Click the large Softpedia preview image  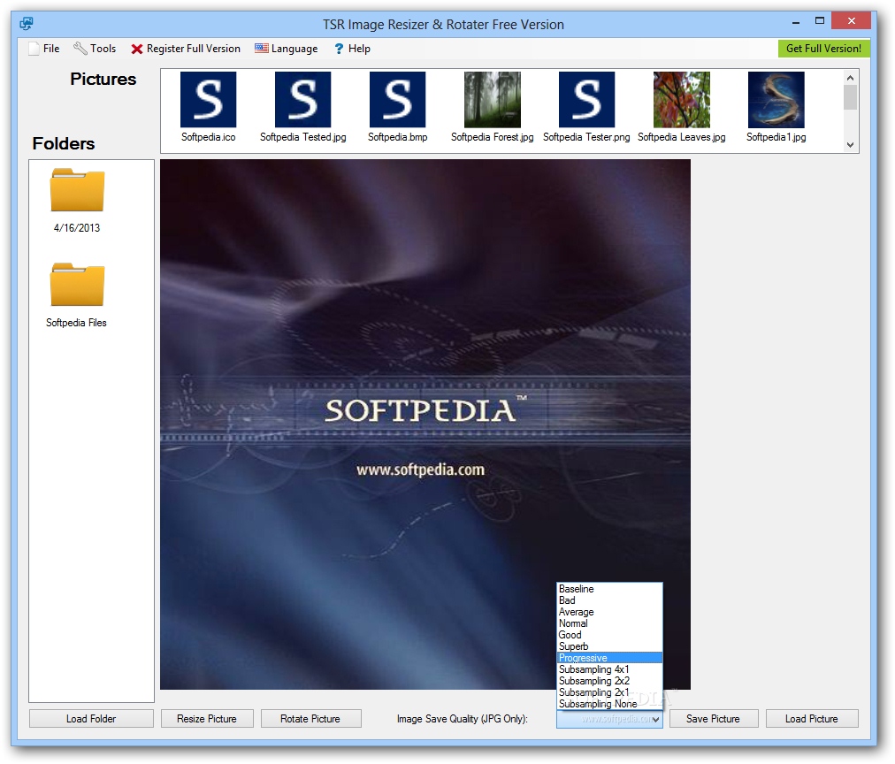click(x=425, y=424)
